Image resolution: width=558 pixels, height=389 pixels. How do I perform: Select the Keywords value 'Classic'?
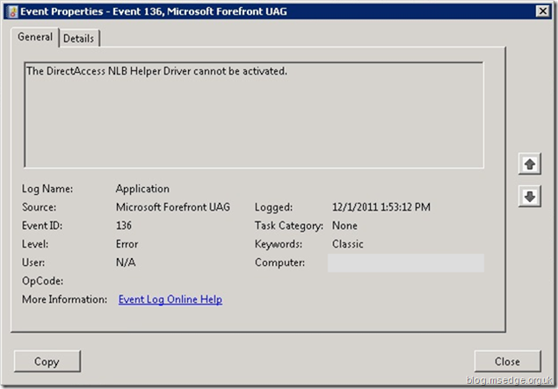[347, 244]
